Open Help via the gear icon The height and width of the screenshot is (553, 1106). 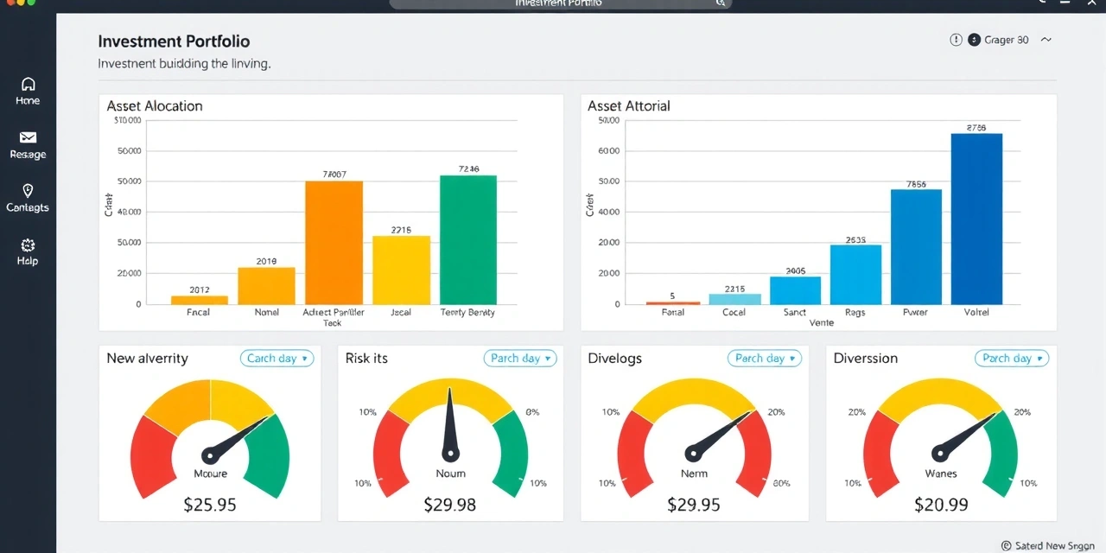[28, 245]
